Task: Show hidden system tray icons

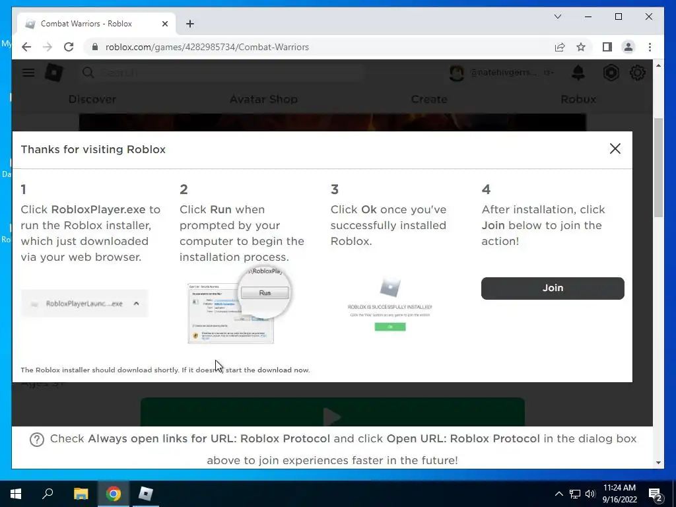Action: pos(558,494)
